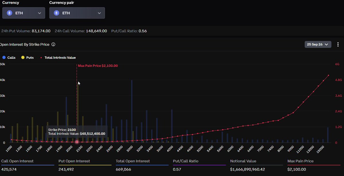Screen dimensions: 344x176
Task: Expand the Currency pair ETH selector
Action: point(77,13)
